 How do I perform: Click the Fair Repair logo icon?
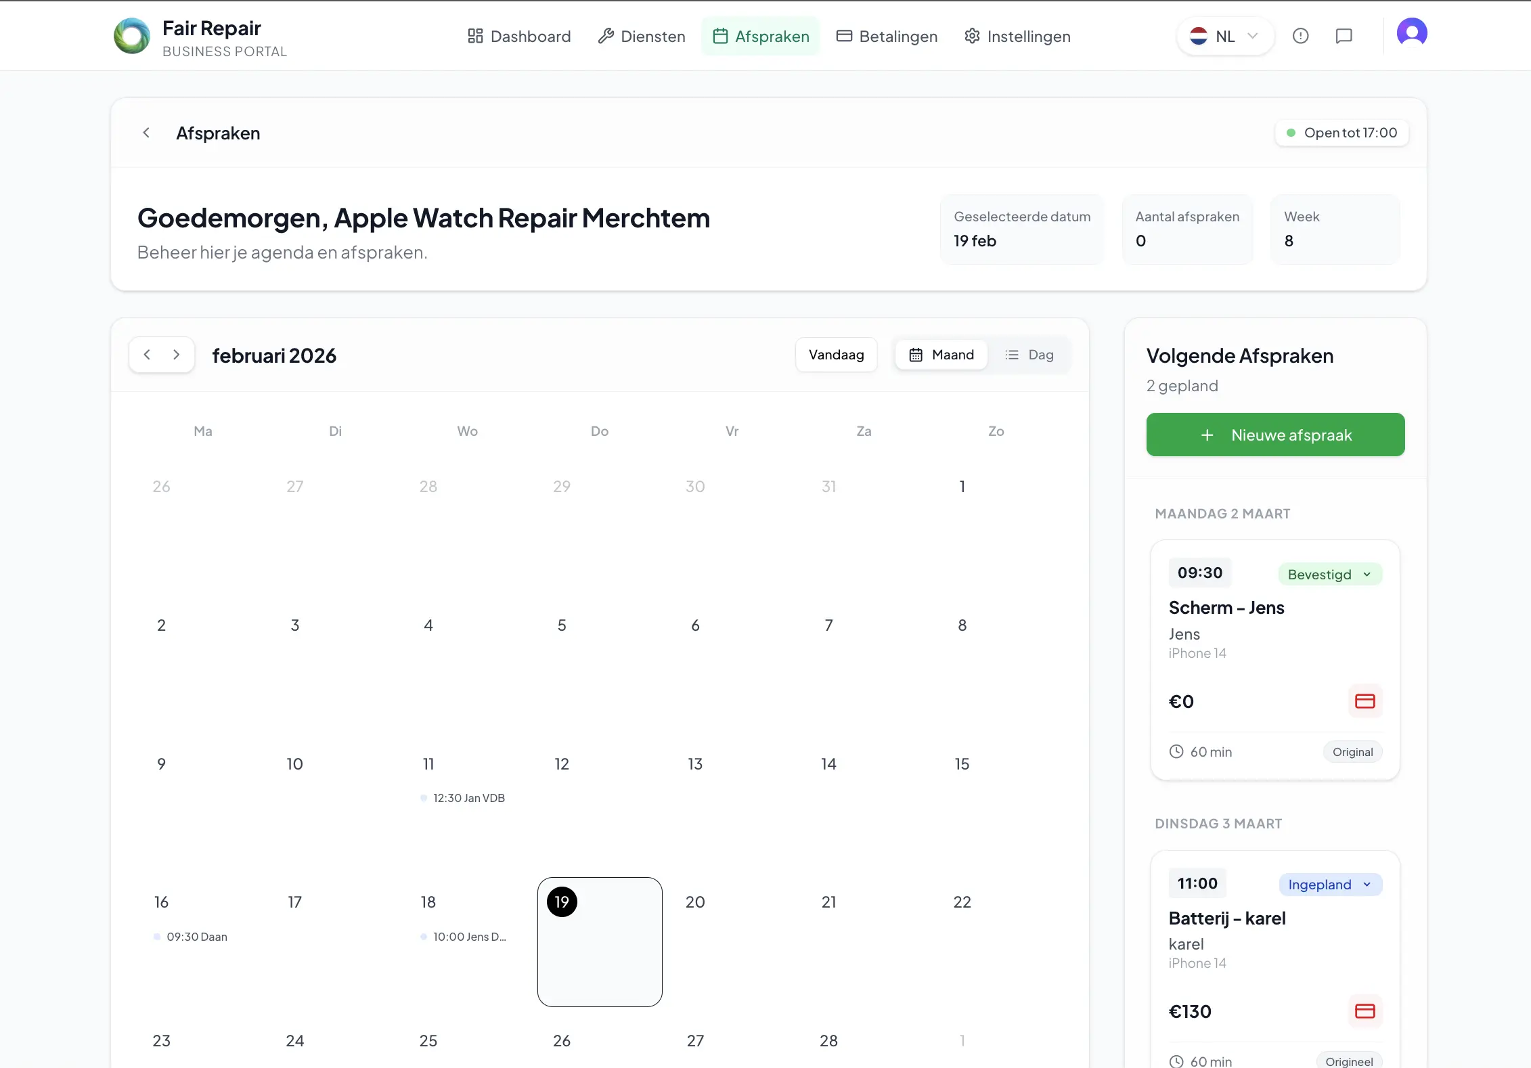[132, 36]
